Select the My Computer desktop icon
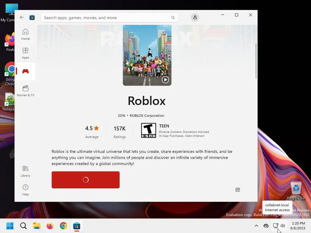Screen dimensions: 311x233 coord(8,13)
